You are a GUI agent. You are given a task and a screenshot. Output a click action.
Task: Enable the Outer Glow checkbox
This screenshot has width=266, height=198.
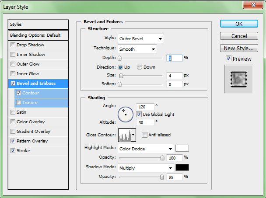(x=13, y=64)
